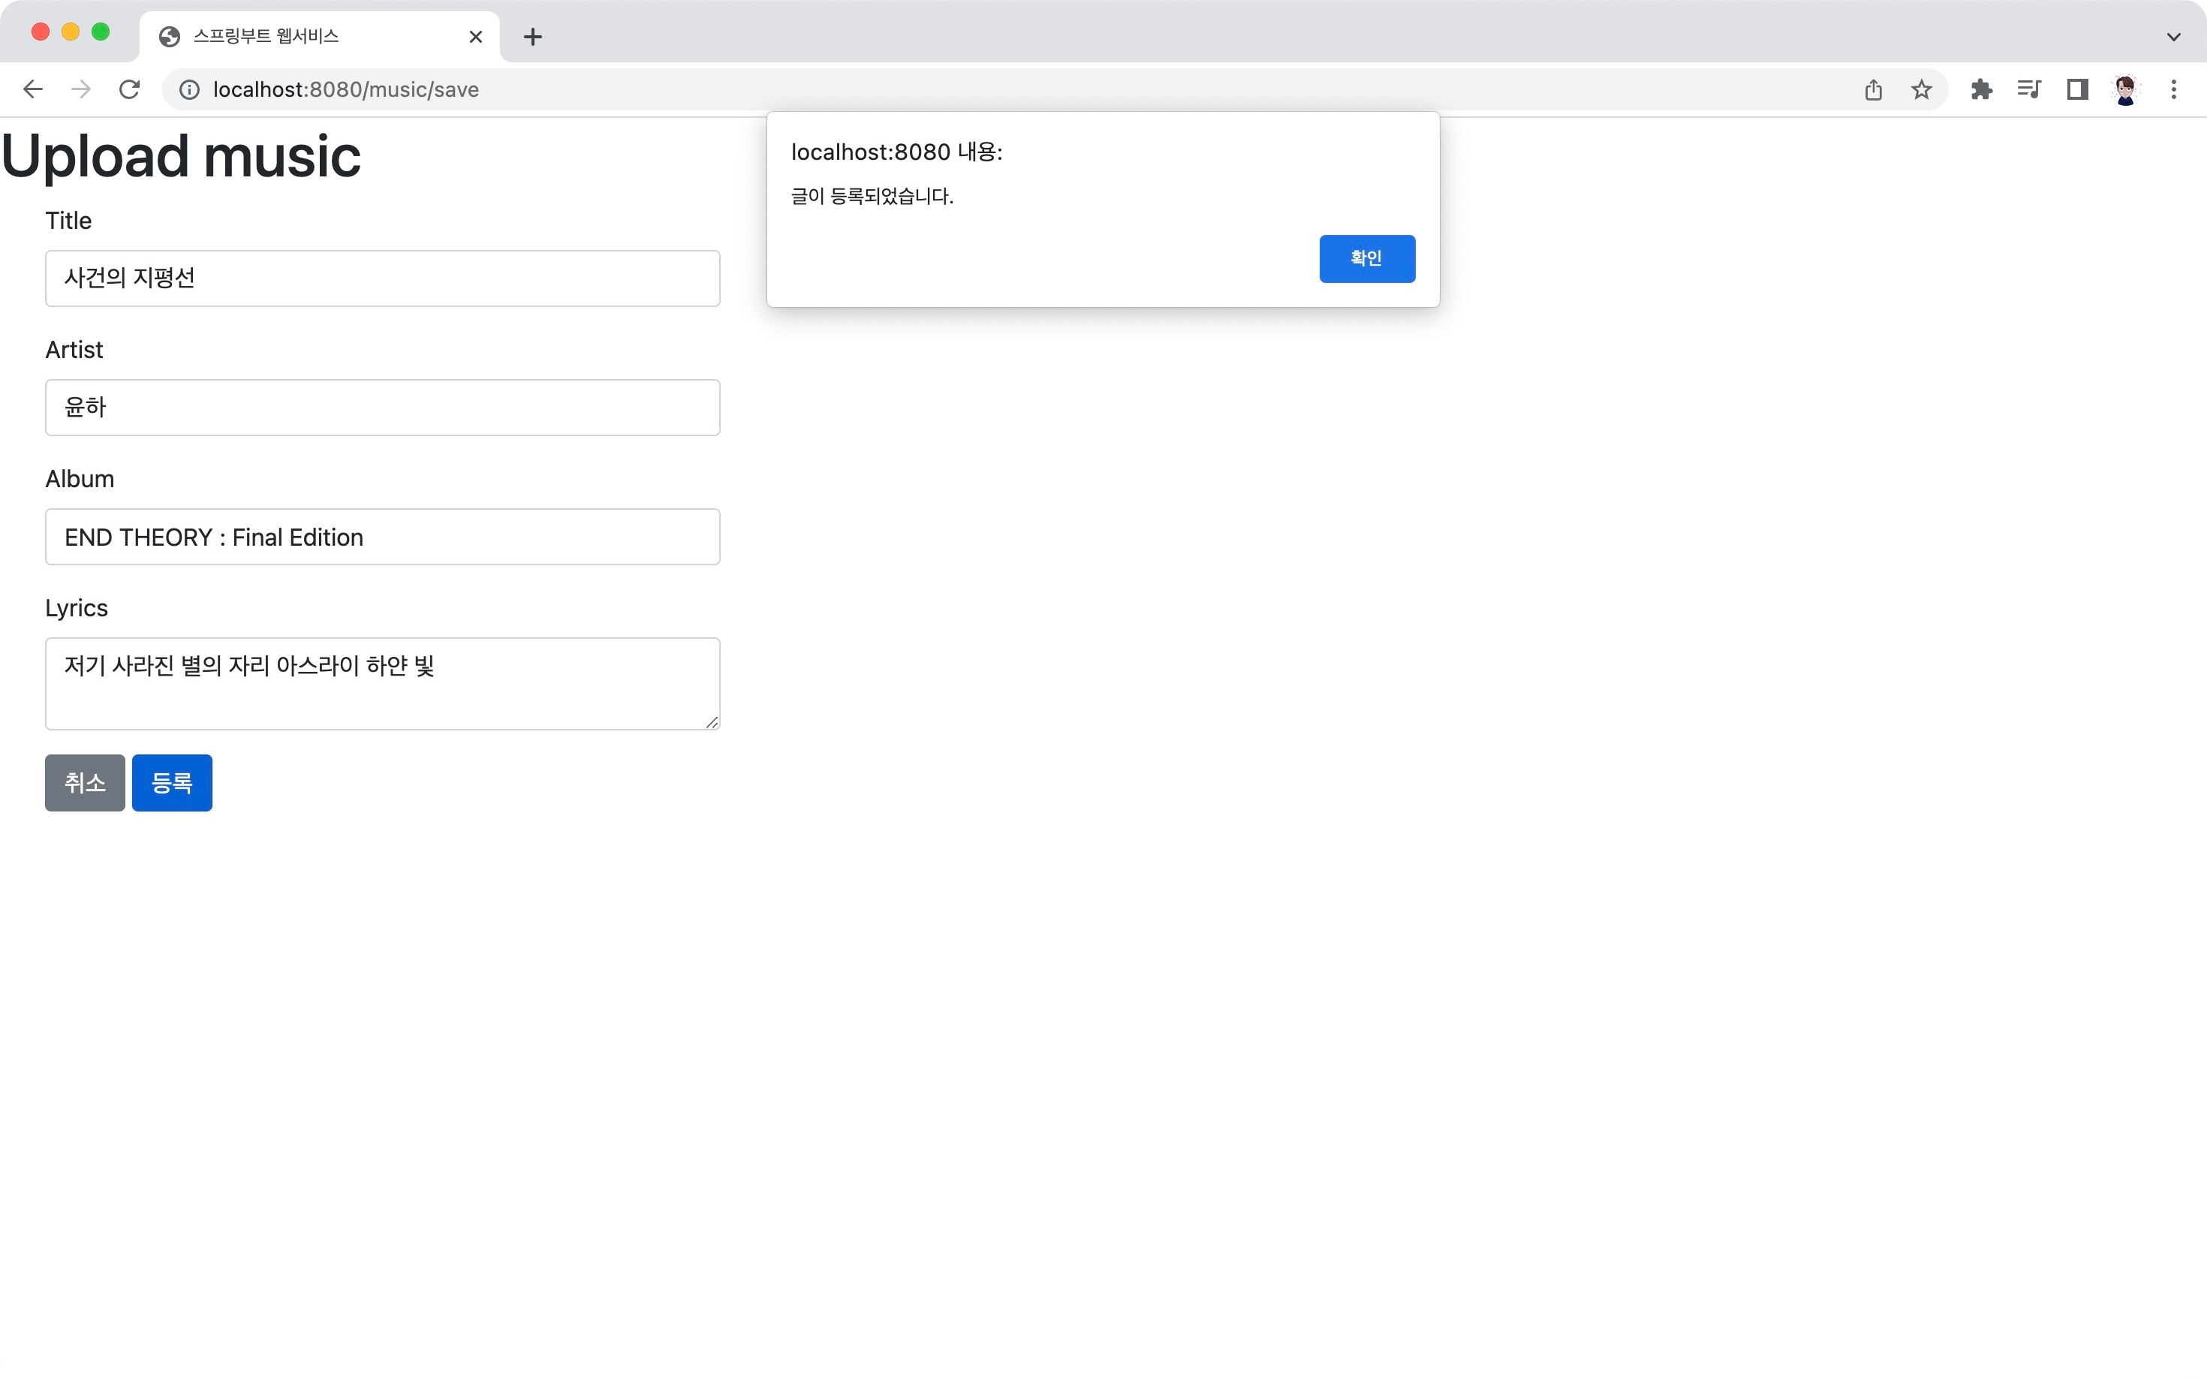Click the user profile avatar
This screenshot has height=1379, width=2207.
[x=2125, y=89]
